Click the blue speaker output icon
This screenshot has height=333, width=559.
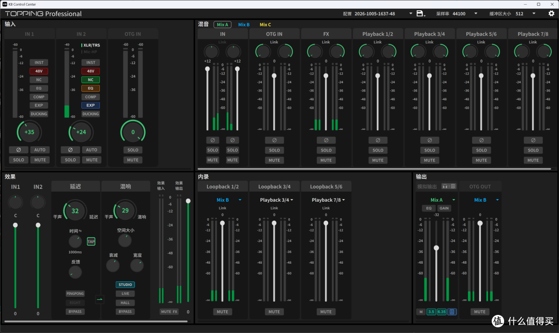[452, 312]
